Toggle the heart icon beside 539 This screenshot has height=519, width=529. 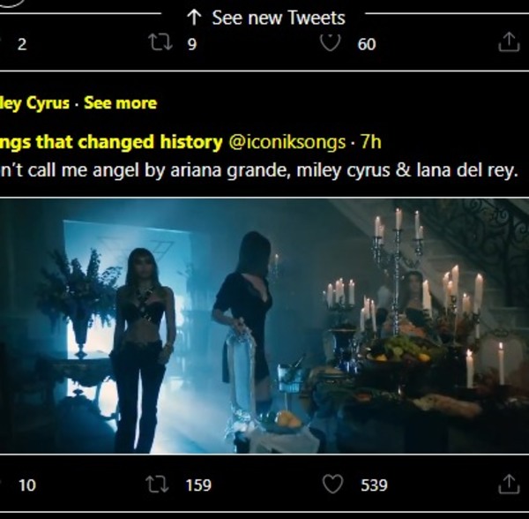(x=332, y=484)
